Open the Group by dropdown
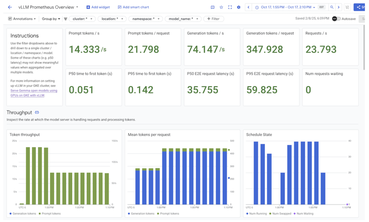The image size is (369, 222). (51, 18)
